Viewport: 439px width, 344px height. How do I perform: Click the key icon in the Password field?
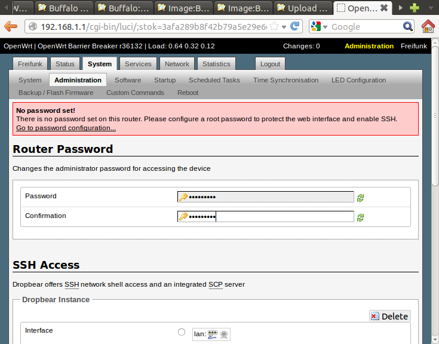coord(183,196)
